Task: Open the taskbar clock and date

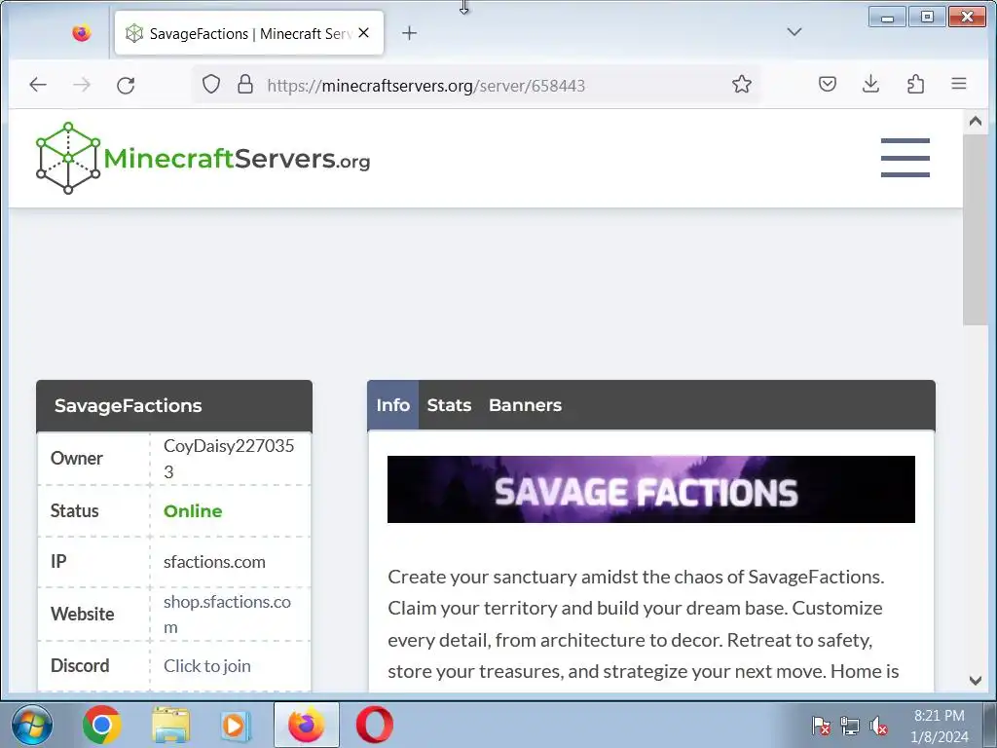Action: (x=940, y=726)
